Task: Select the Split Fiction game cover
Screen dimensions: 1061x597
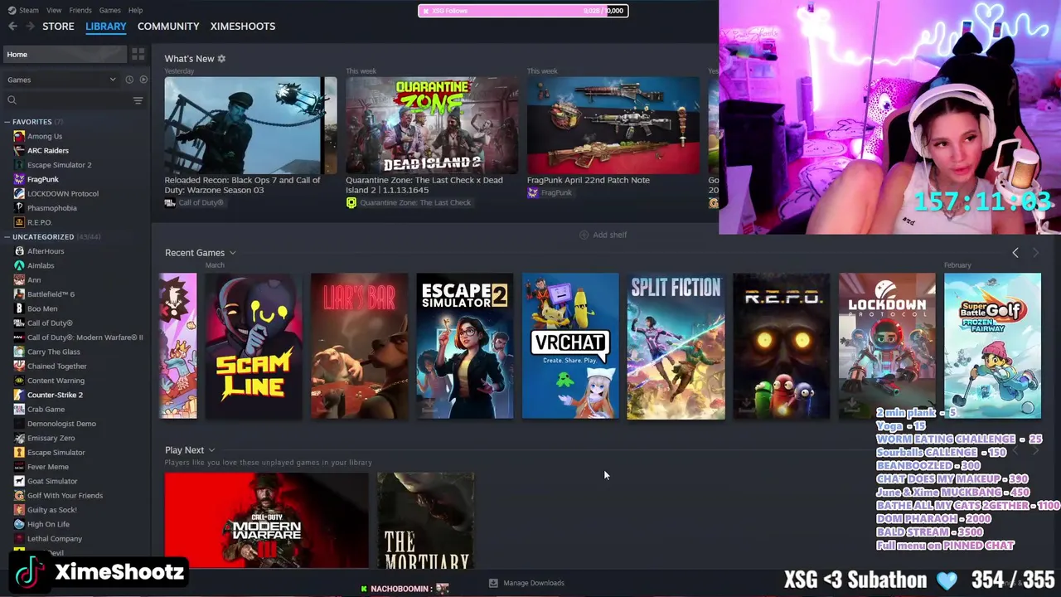Action: (x=676, y=346)
